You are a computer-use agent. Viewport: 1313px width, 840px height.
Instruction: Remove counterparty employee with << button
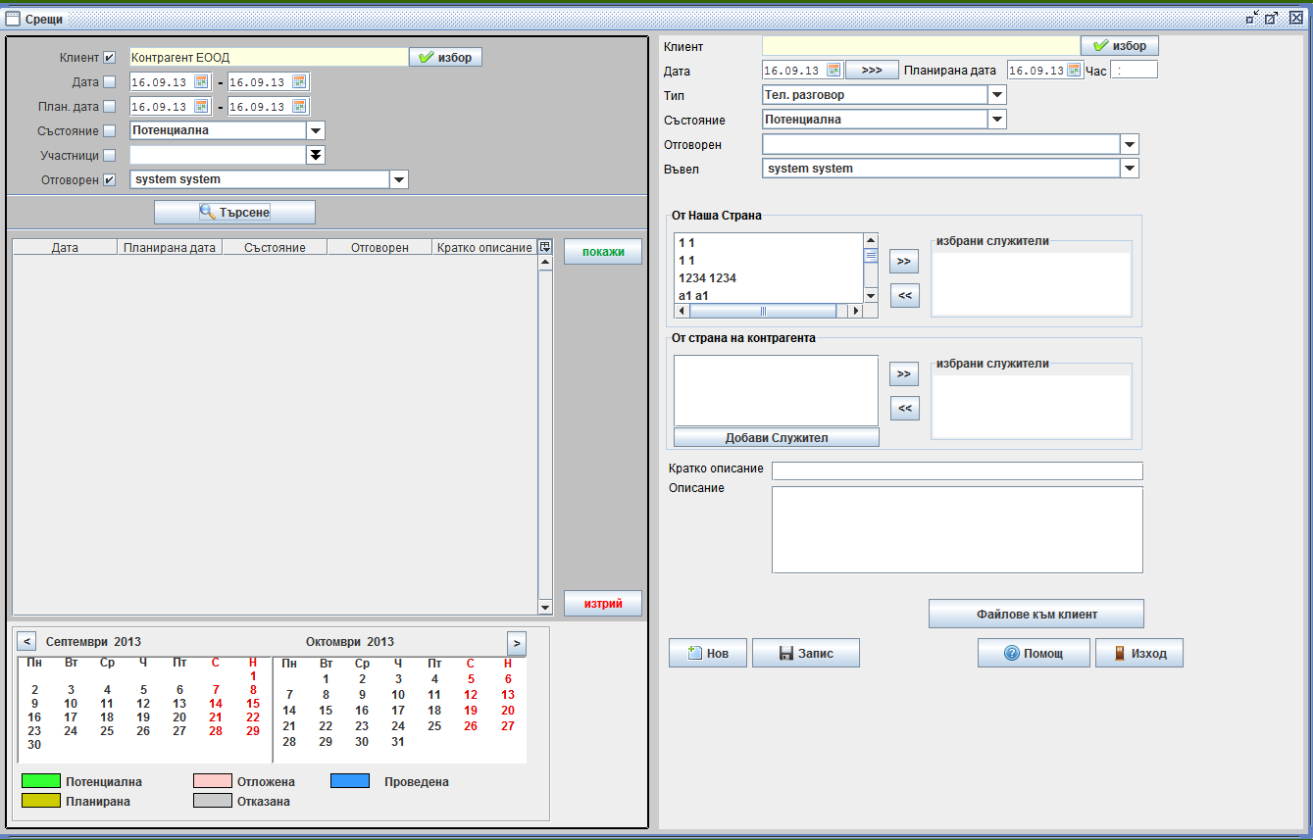[904, 408]
